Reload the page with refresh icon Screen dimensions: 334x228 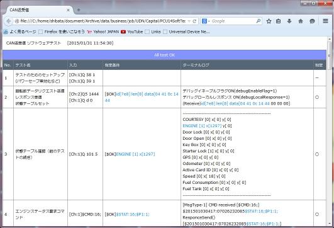click(x=194, y=21)
